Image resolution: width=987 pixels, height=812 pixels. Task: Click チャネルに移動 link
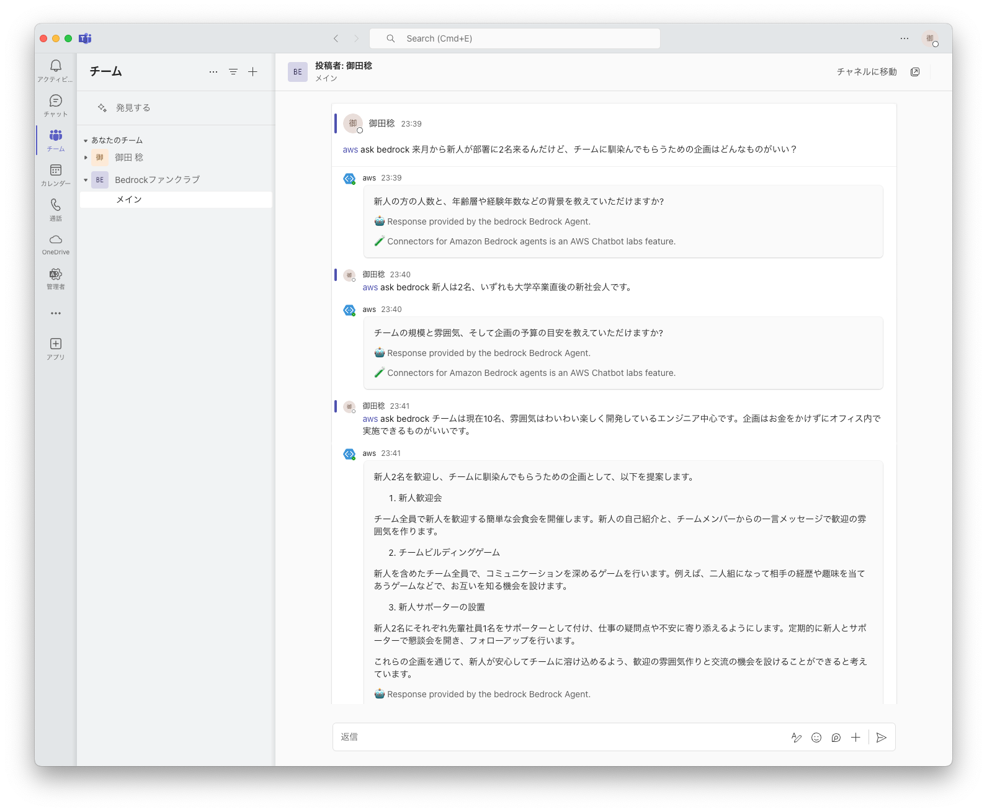(x=867, y=72)
